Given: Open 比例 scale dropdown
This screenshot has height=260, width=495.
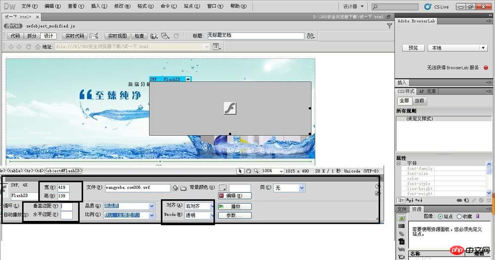Looking at the screenshot, I should [x=129, y=215].
